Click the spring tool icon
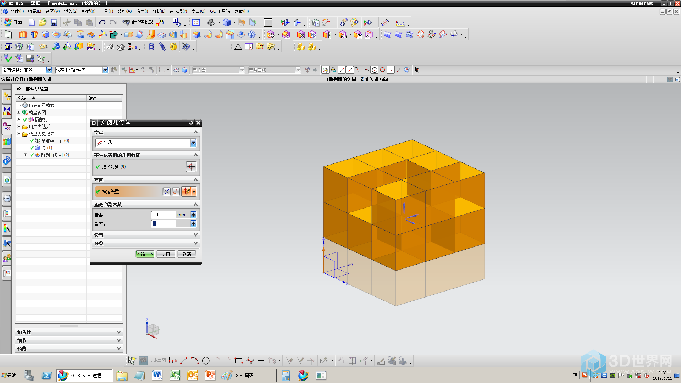Screen dimensions: 681x383 [162, 46]
